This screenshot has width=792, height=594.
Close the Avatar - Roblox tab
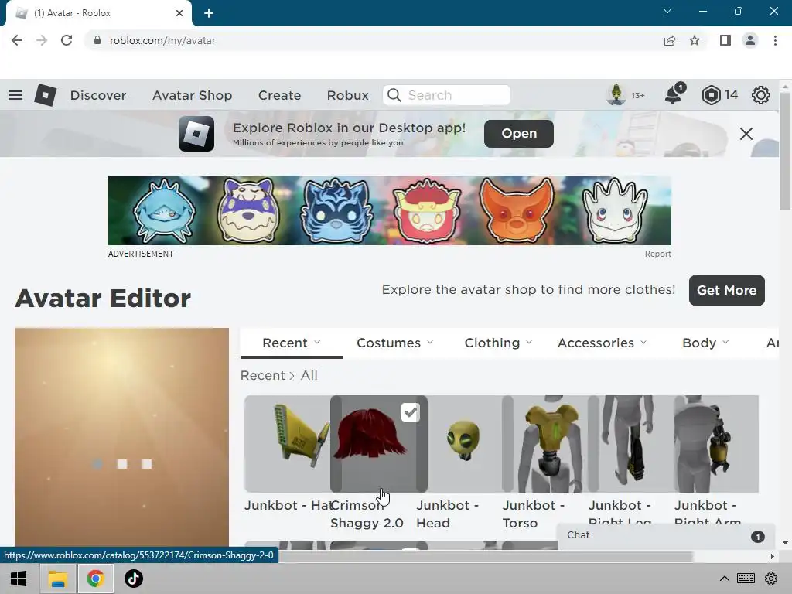179,13
